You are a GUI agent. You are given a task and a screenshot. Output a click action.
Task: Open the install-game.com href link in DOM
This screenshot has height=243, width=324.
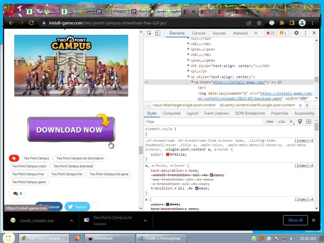pos(239,82)
